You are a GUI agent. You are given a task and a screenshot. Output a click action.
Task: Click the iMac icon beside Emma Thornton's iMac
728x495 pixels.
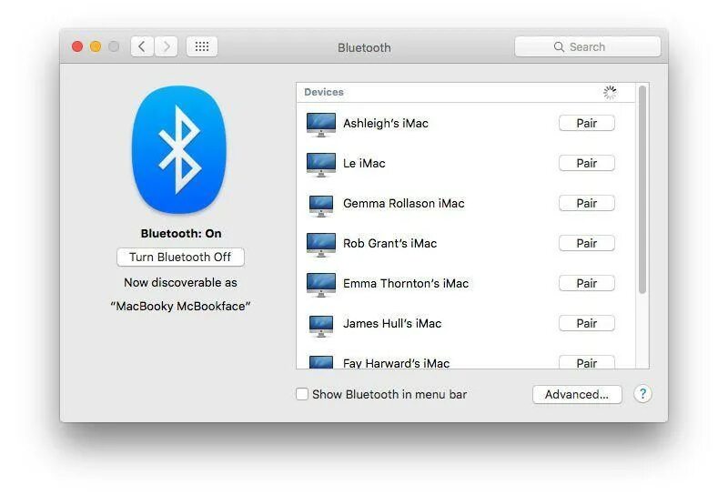pyautogui.click(x=321, y=285)
